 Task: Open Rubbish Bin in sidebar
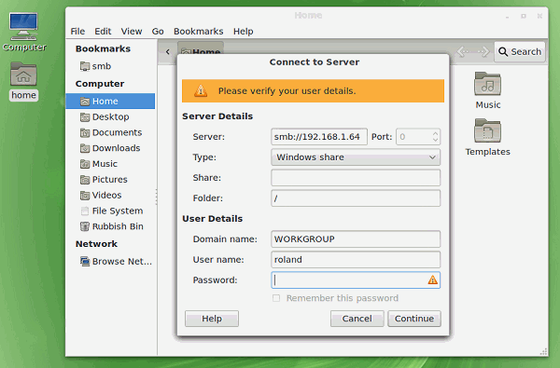pyautogui.click(x=110, y=226)
